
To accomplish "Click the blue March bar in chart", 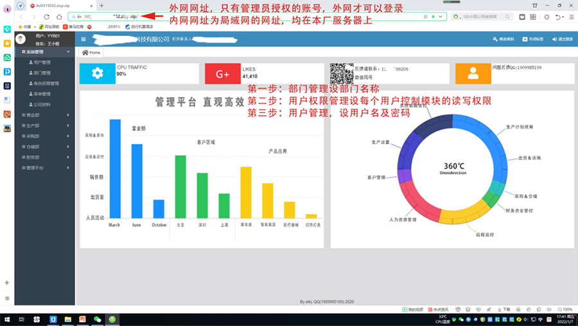I will coord(115,168).
